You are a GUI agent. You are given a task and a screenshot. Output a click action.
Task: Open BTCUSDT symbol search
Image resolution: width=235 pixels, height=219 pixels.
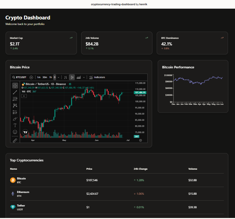tap(19, 77)
